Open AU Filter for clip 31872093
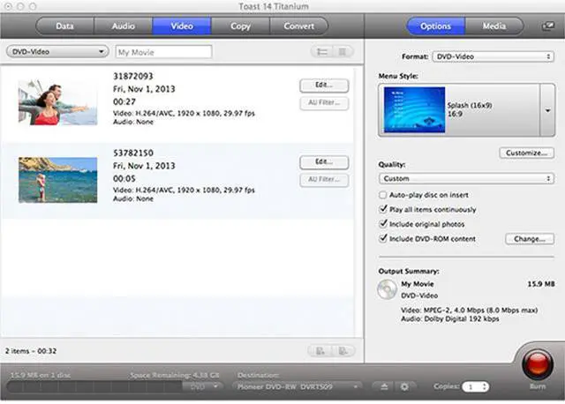Viewport: 565px width, 404px height. pyautogui.click(x=324, y=103)
